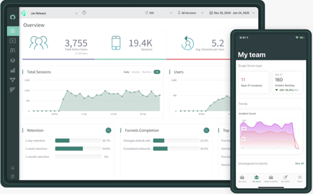
Task: Click the 1-day retention progress bar
Action: pyautogui.click(x=78, y=141)
